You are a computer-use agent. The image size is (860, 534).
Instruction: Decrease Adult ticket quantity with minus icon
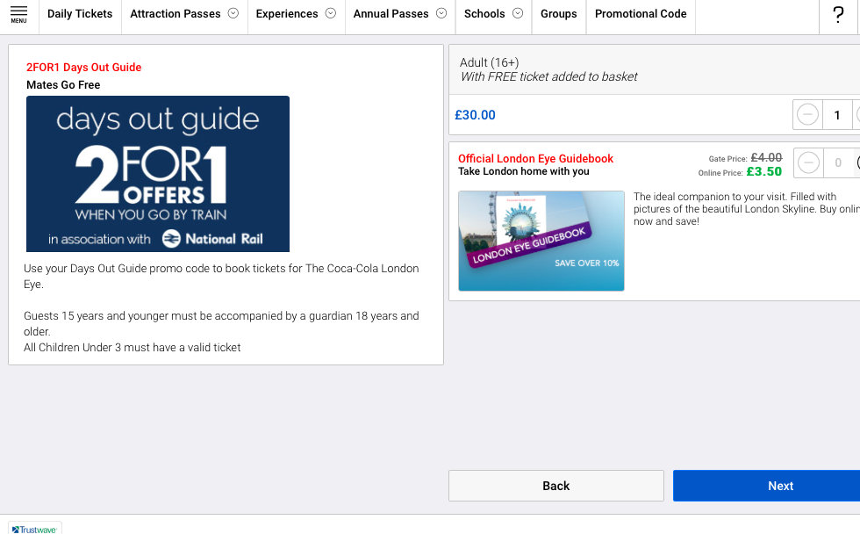(808, 115)
